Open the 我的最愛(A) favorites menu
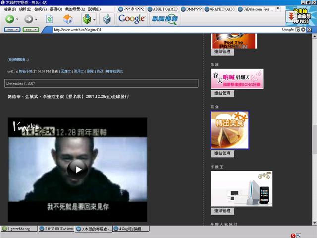This screenshot has width=317, height=238. pos(75,9)
